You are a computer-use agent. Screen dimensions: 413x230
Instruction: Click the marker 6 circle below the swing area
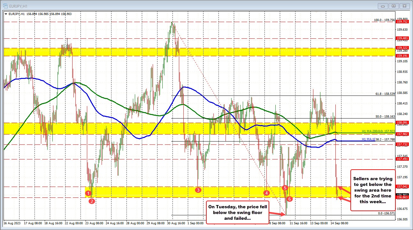[289, 199]
